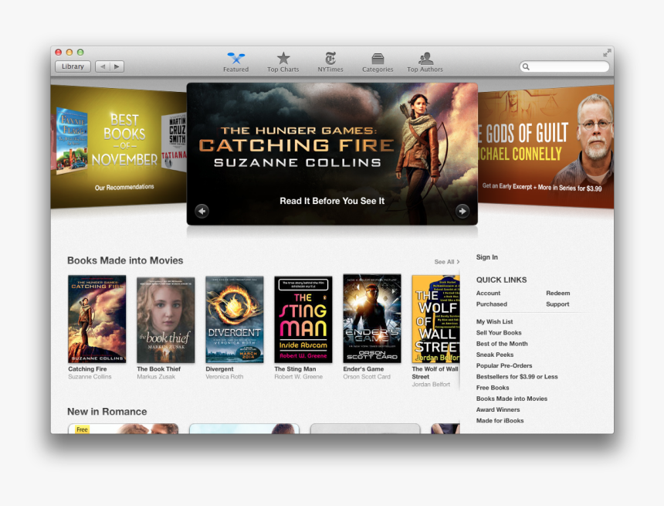Click The Book Thief title link

tap(159, 369)
